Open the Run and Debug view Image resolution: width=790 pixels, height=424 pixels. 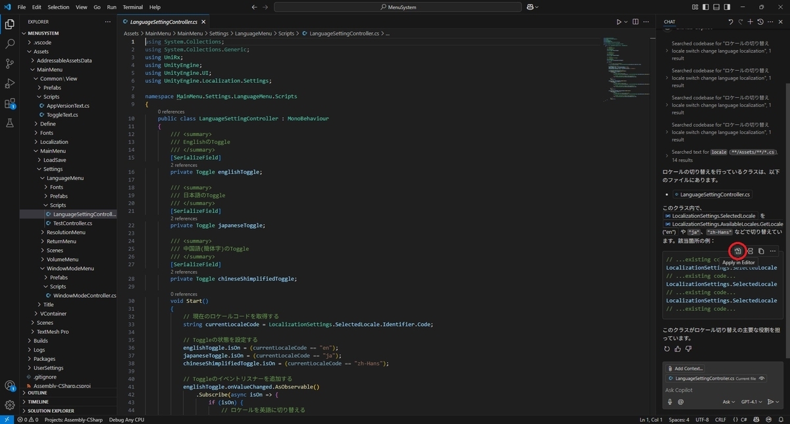coord(10,83)
